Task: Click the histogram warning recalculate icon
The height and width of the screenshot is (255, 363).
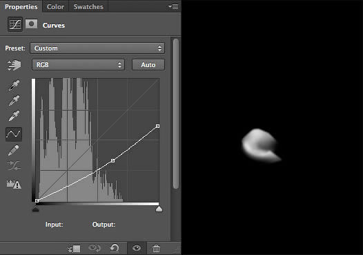Action: pyautogui.click(x=14, y=184)
